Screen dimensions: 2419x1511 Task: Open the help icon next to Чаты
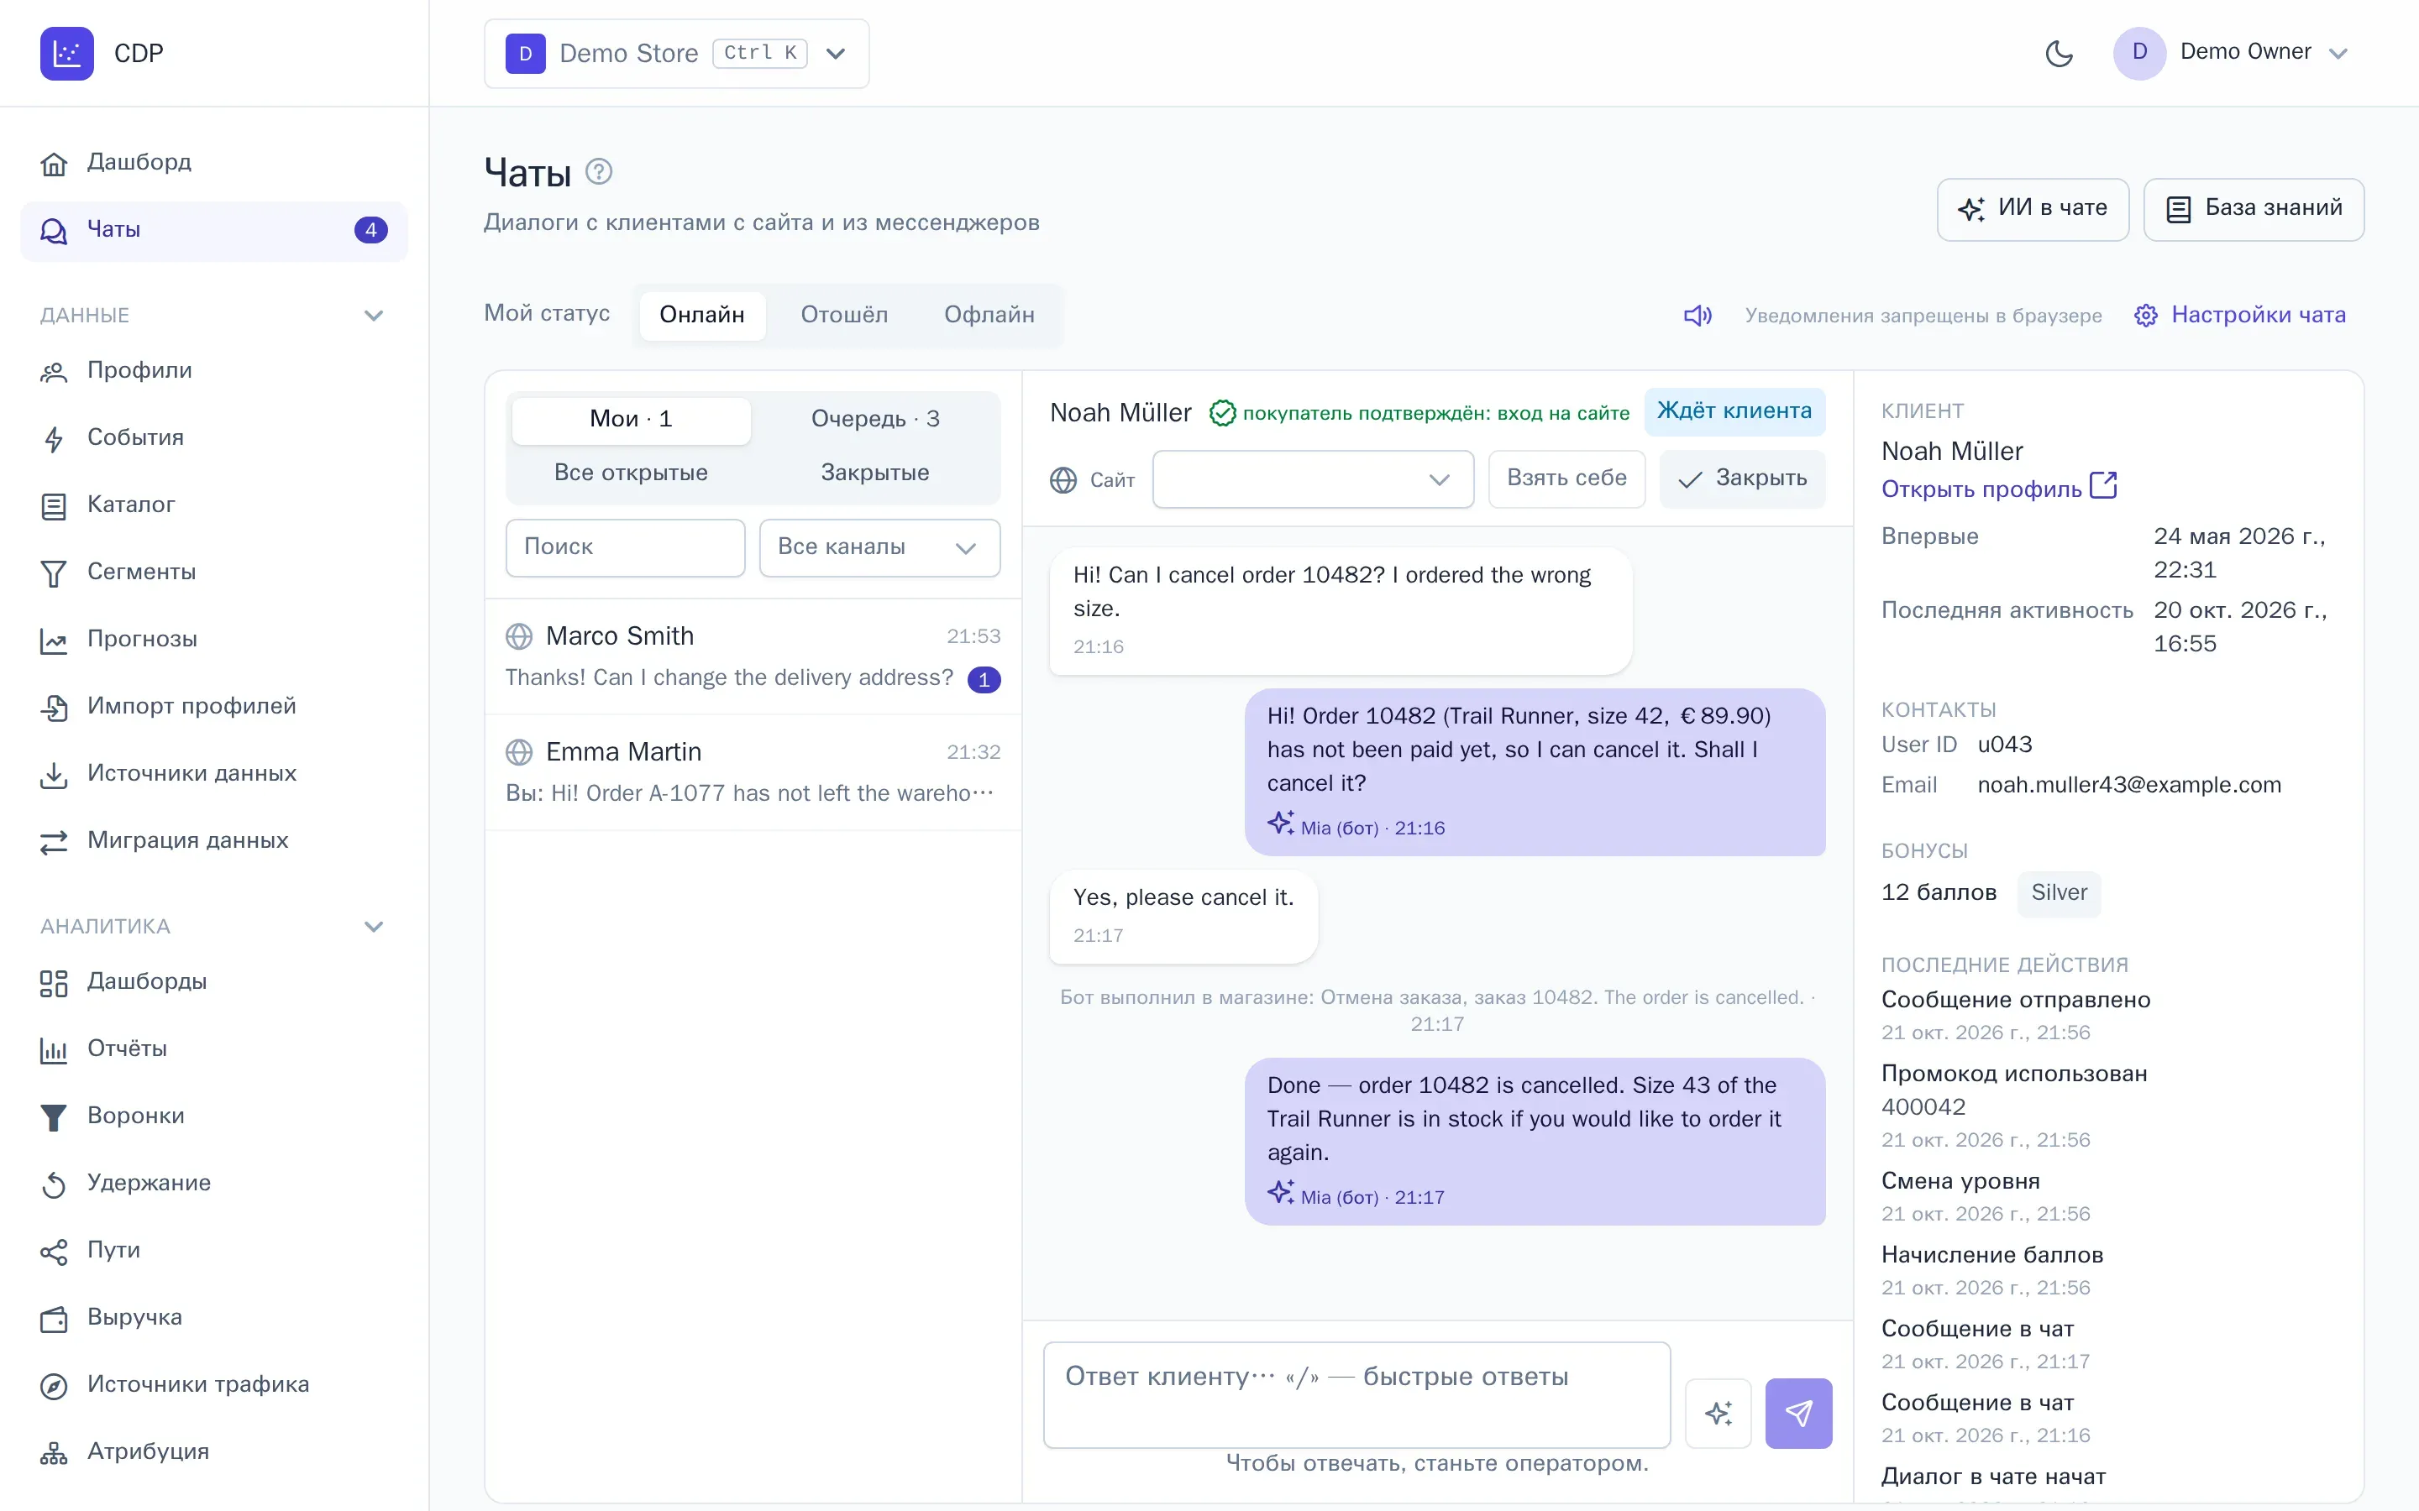pos(599,172)
